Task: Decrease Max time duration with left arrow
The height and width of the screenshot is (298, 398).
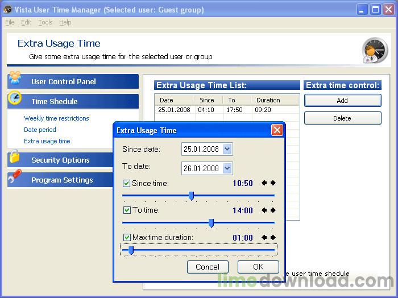Action: [x=264, y=237]
